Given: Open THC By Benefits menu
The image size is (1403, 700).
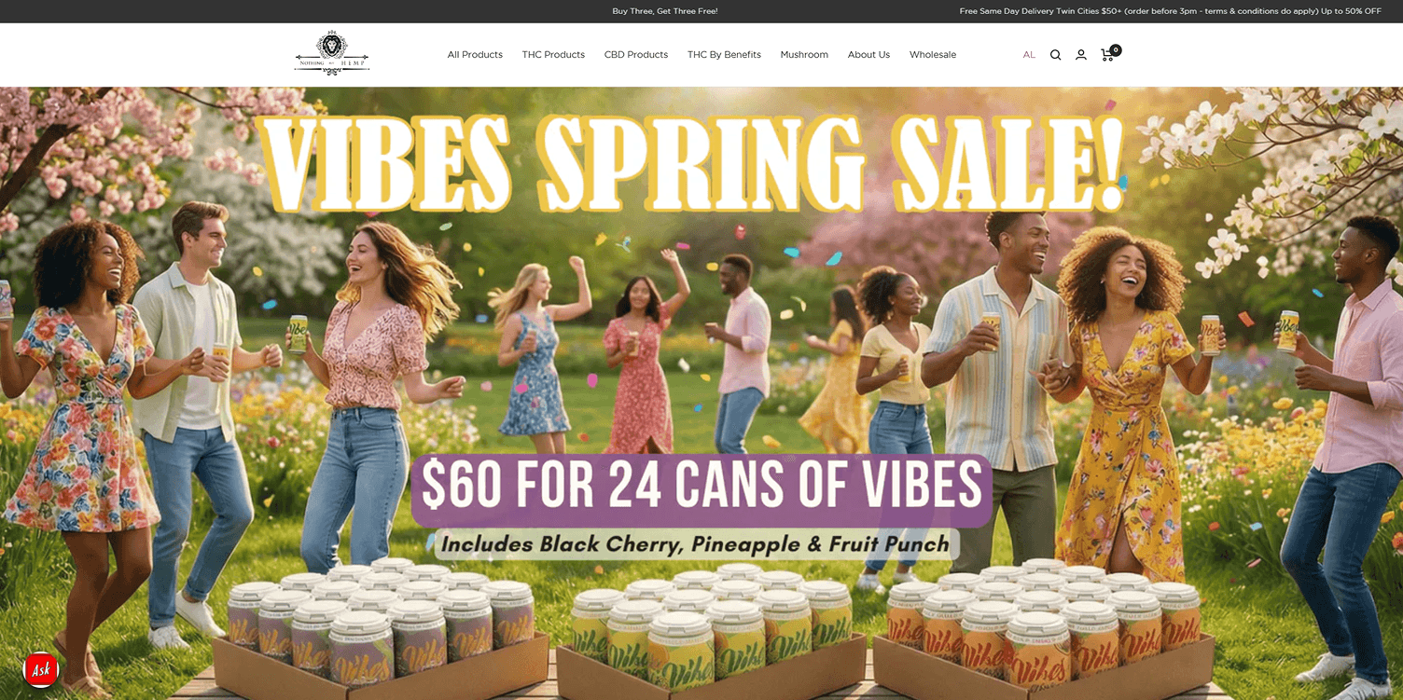Looking at the screenshot, I should pyautogui.click(x=724, y=55).
